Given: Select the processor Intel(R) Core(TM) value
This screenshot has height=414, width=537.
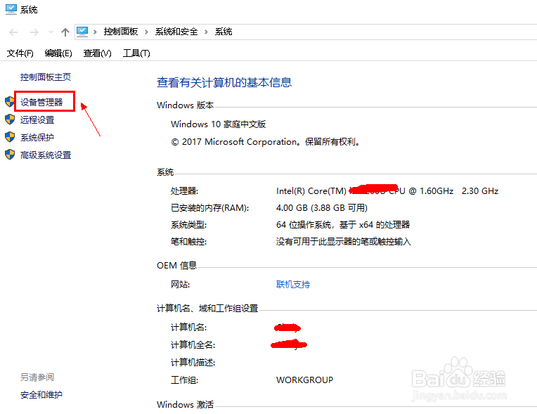Looking at the screenshot, I should pos(387,190).
